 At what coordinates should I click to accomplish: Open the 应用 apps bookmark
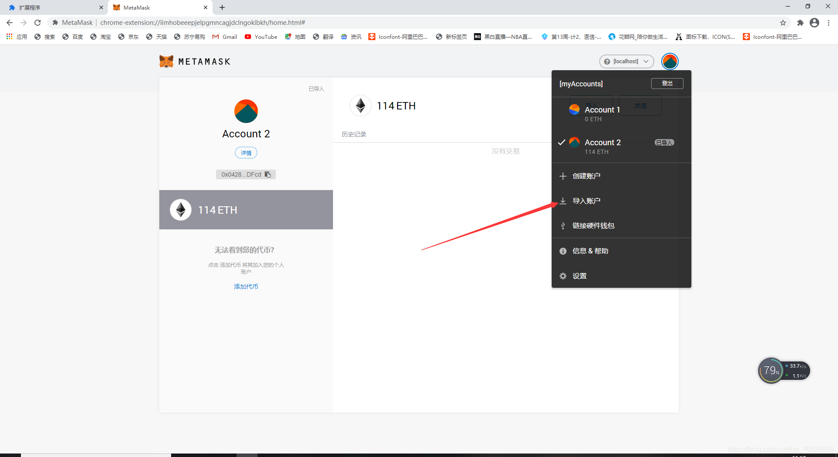17,37
